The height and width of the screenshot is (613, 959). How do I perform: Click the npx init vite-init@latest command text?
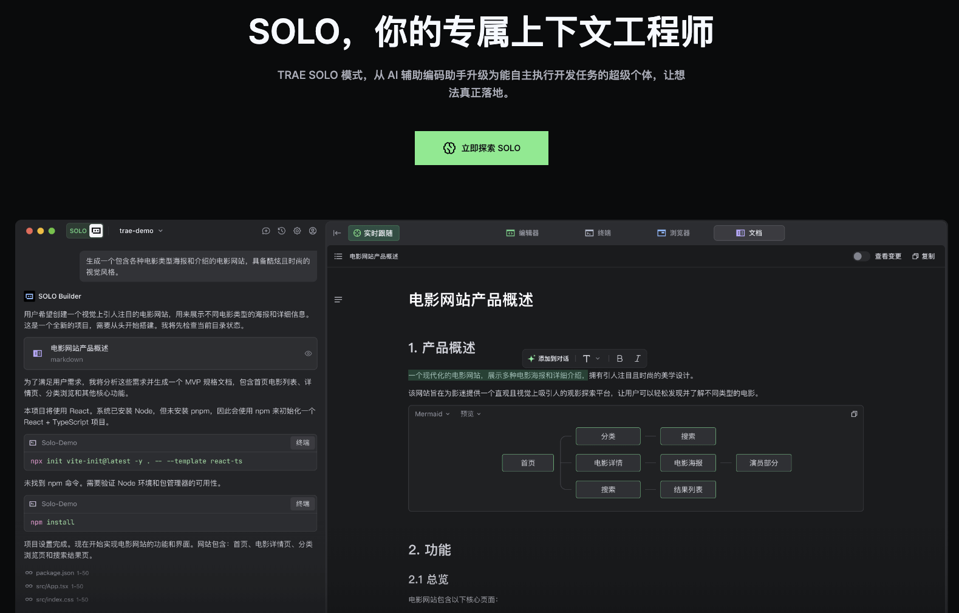[x=136, y=461]
